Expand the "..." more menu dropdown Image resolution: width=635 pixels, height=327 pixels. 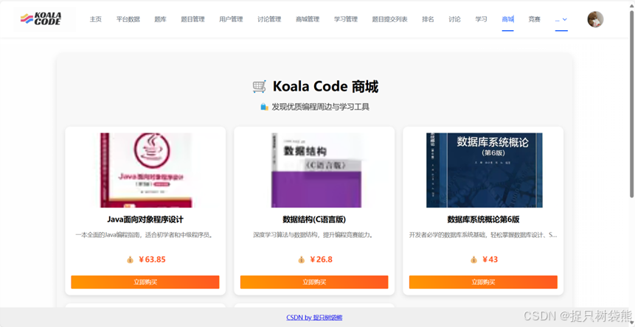(x=561, y=19)
